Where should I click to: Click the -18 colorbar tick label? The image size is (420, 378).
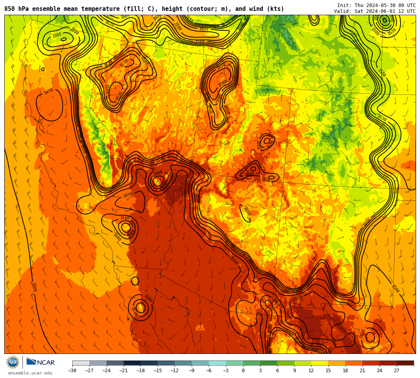pyautogui.click(x=141, y=371)
